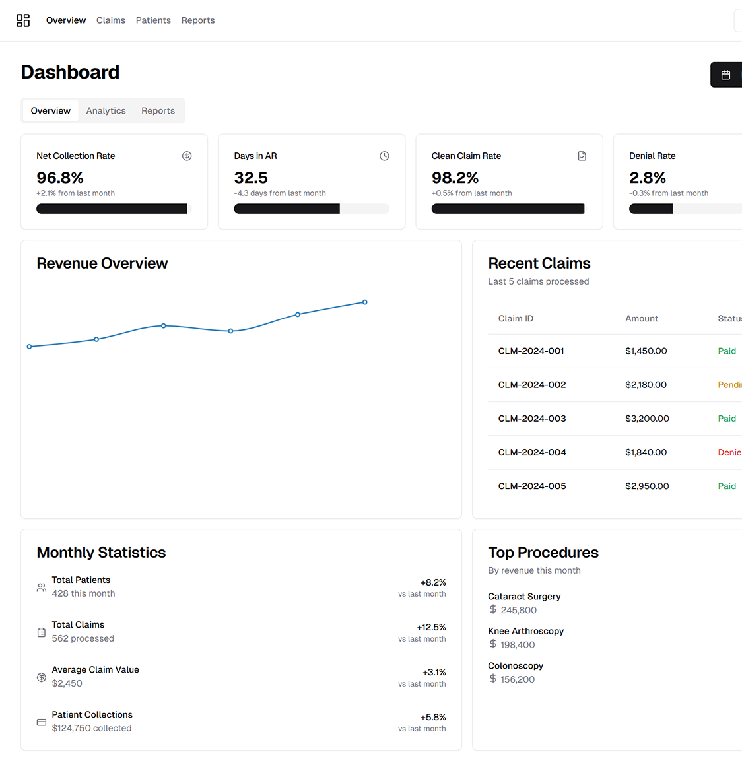Click the Average Claim Value dollar icon
The height and width of the screenshot is (771, 742).
pyautogui.click(x=42, y=677)
